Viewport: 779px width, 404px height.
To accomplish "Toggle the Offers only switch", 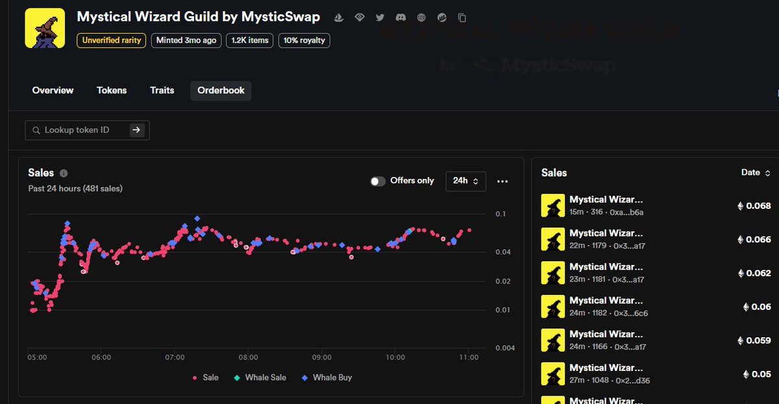I will tap(378, 181).
